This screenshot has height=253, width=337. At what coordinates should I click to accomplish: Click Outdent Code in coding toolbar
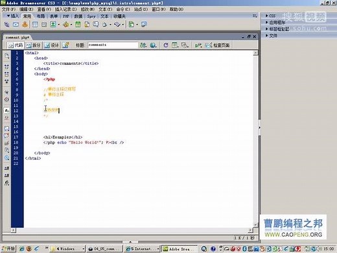click(x=6, y=175)
